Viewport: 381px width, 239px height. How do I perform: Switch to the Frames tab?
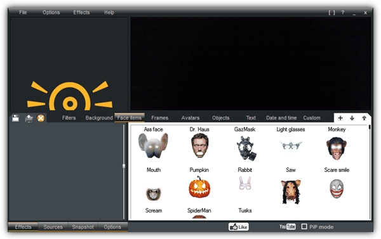(x=159, y=118)
